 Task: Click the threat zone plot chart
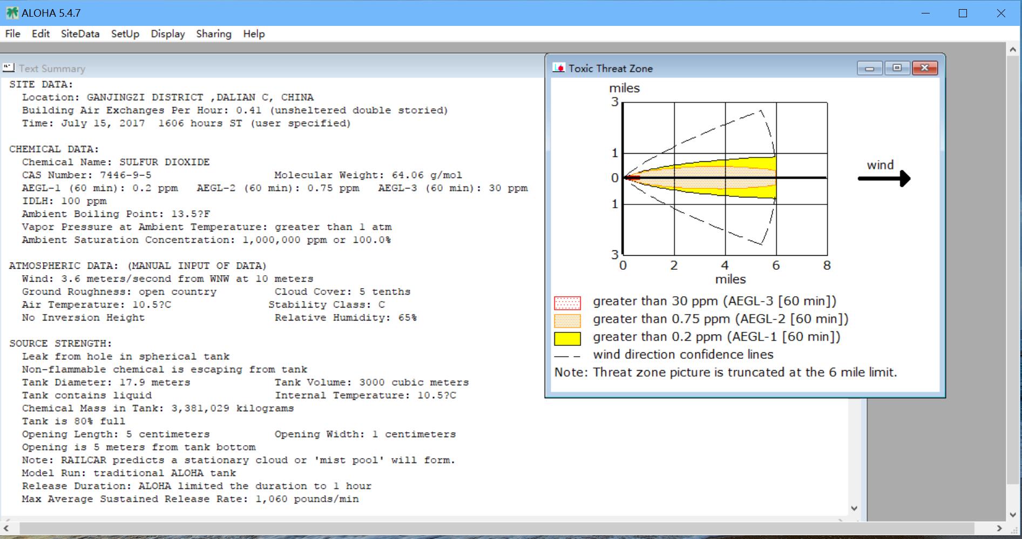[725, 179]
